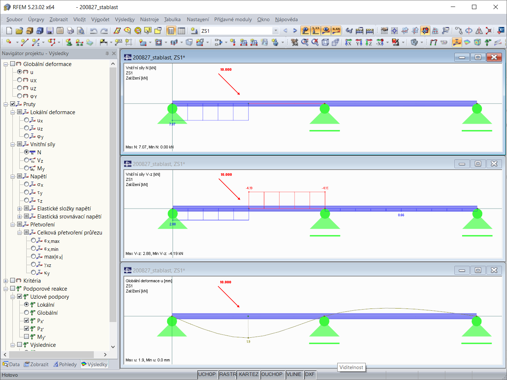Toggle the KARTEZ status bar button
This screenshot has width=507, height=380.
249,374
